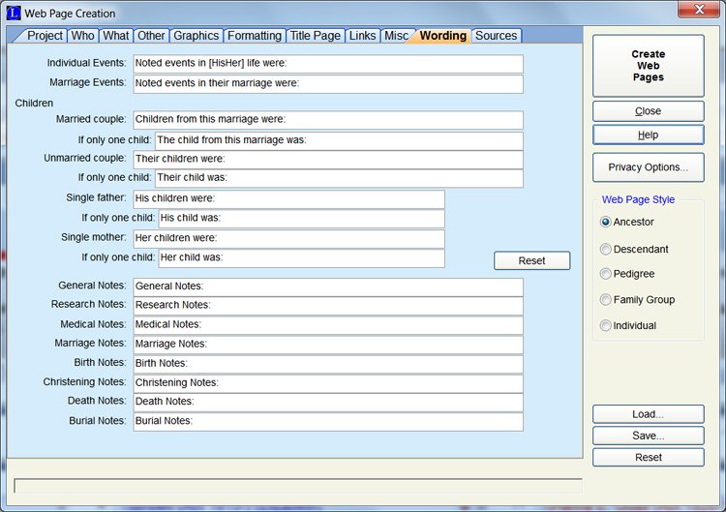Open Privacy Options

click(x=648, y=167)
